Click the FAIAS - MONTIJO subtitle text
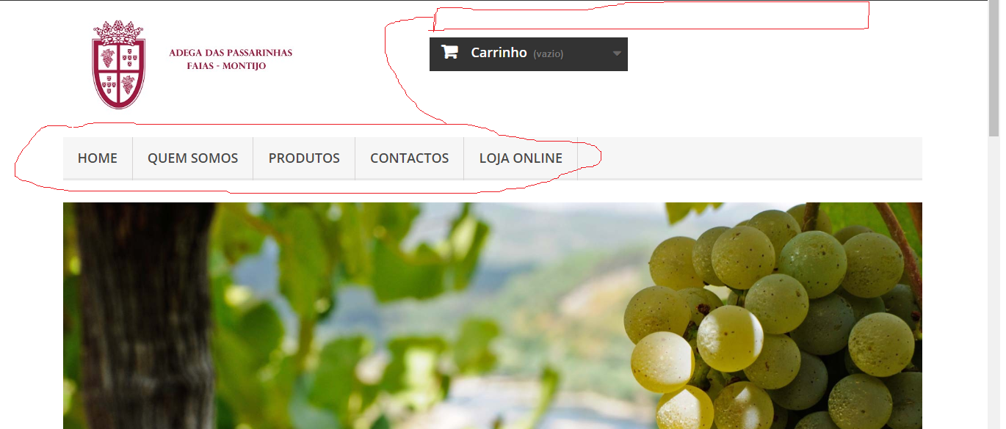This screenshot has height=429, width=1006. (226, 66)
